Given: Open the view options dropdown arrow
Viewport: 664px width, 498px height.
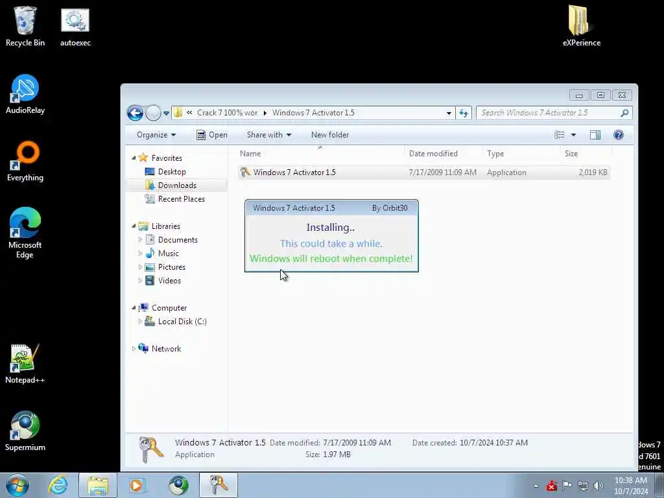Looking at the screenshot, I should [573, 135].
